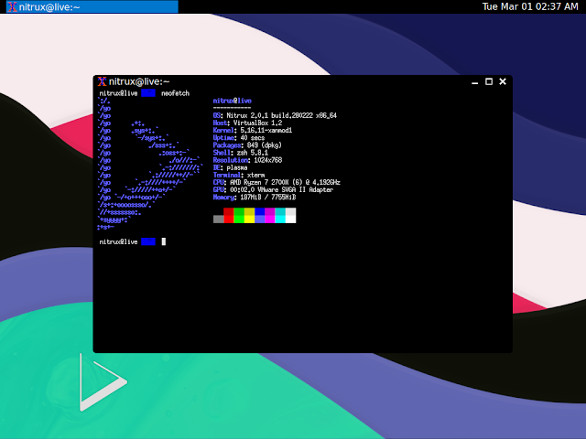
Task: Click the xterm icon in the top taskbar
Action: 12,6
